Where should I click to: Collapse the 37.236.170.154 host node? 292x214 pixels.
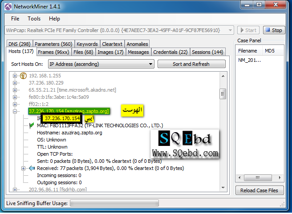click(15, 111)
